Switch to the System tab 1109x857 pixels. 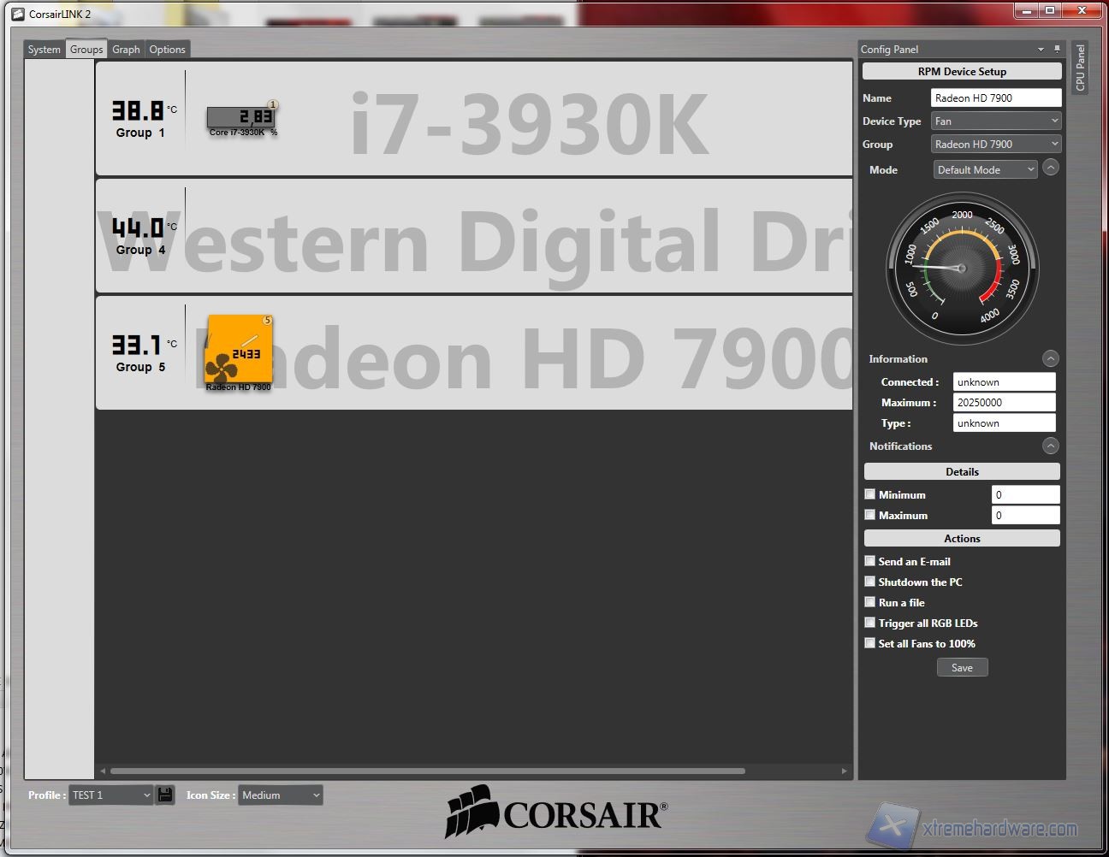coord(44,50)
